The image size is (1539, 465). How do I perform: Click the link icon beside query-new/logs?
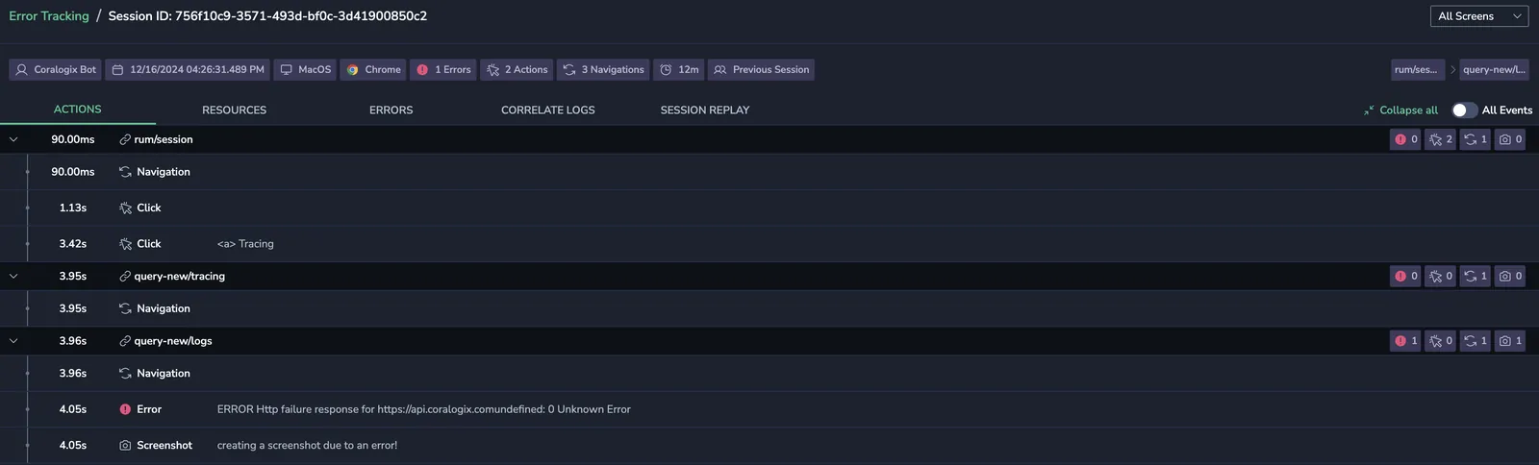(125, 341)
